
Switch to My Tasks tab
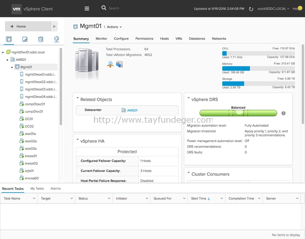[37, 189]
